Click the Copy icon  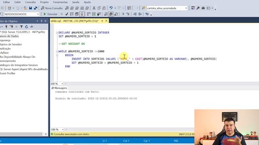(x=99, y=8)
